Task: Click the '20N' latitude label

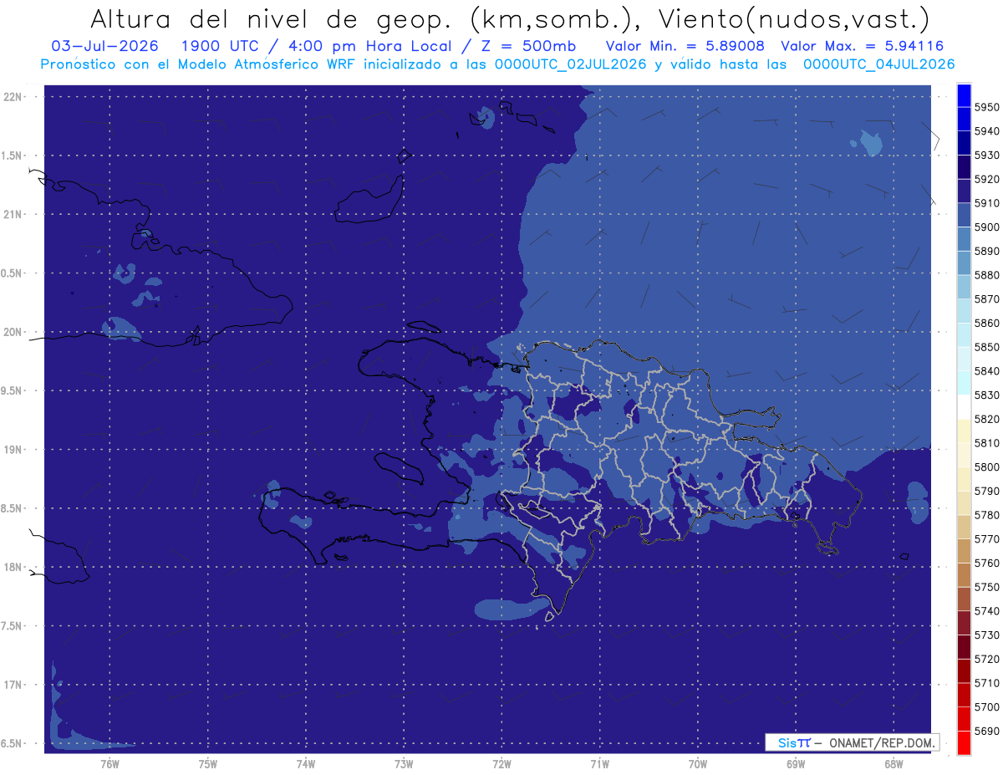Action: point(13,333)
